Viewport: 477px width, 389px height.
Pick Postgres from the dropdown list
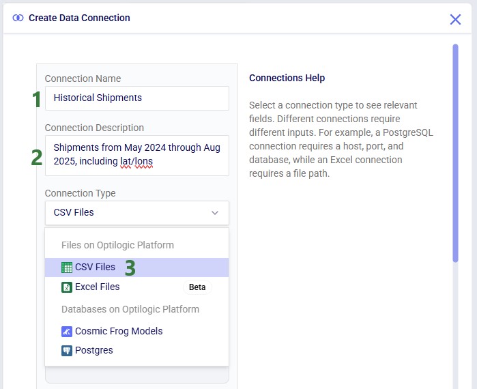click(x=94, y=351)
